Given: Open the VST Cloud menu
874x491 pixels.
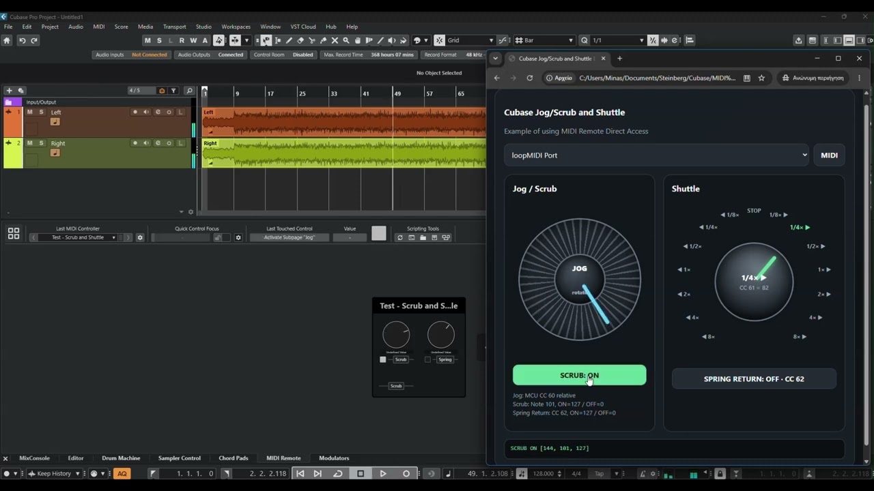Looking at the screenshot, I should (x=303, y=27).
